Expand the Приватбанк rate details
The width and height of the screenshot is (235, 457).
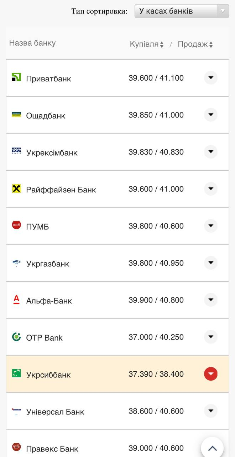(x=211, y=77)
